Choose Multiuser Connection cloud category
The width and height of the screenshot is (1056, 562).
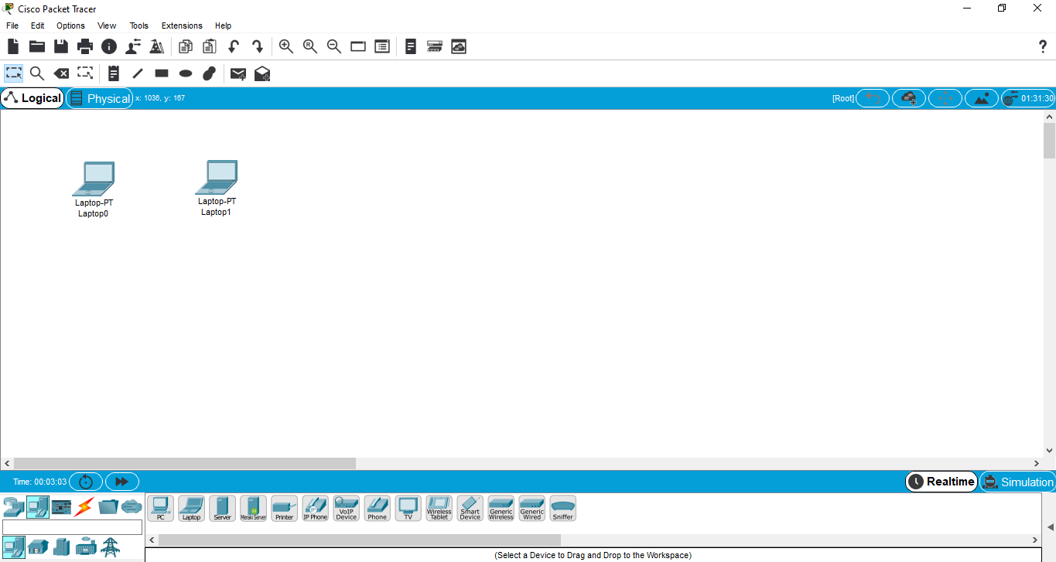tap(132, 507)
